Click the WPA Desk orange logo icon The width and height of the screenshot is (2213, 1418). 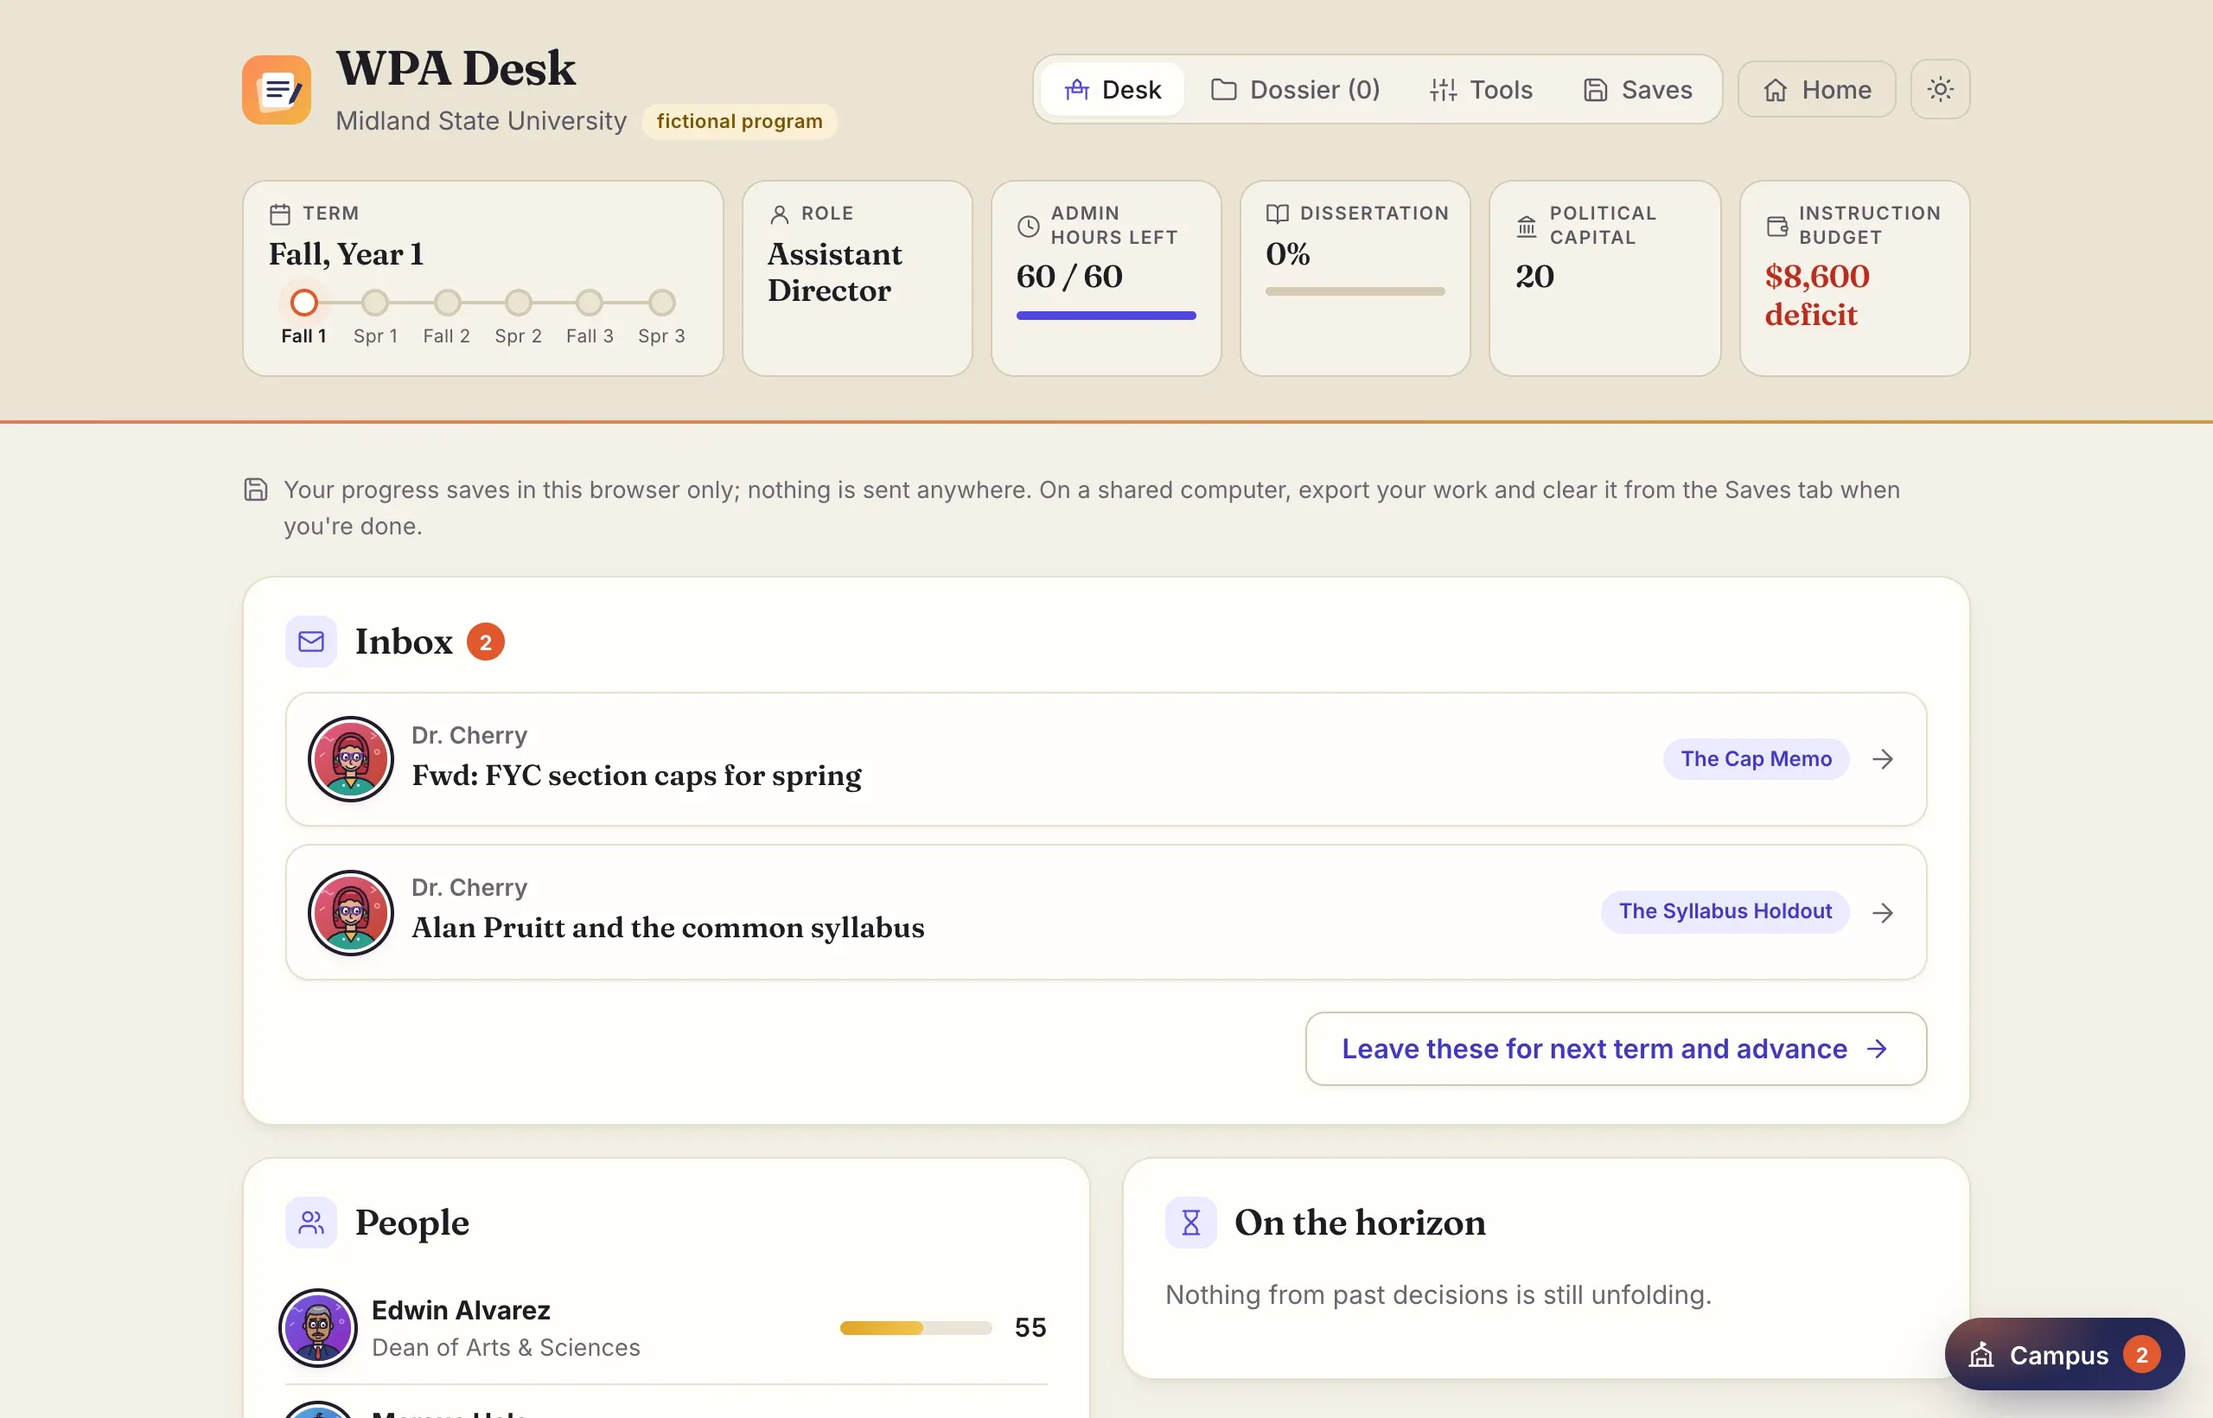coord(276,89)
